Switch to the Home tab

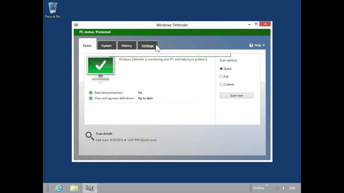87,46
